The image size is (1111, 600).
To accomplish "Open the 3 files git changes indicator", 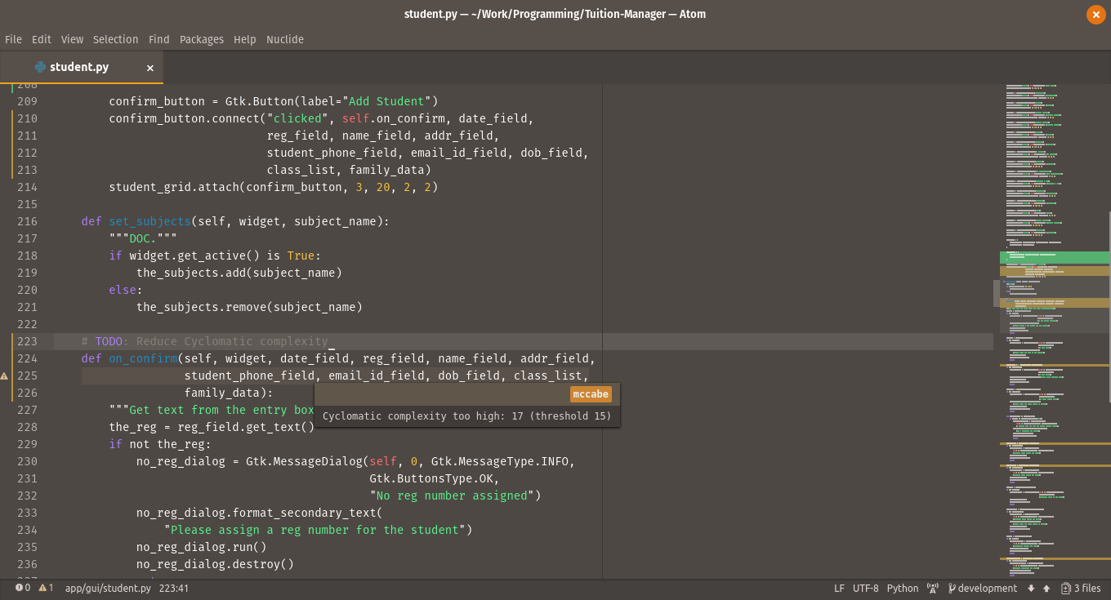I will (x=1081, y=588).
